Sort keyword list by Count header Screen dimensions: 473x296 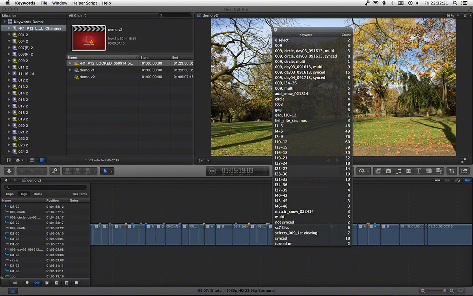(x=346, y=35)
